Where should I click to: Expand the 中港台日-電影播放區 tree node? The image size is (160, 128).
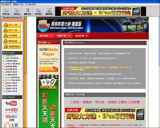pos(3,64)
